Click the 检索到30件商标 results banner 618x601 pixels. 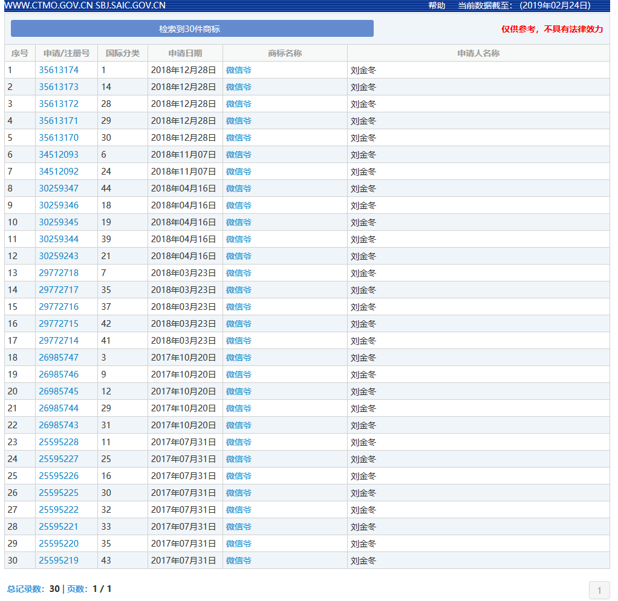coord(192,29)
